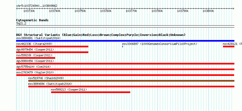The height and width of the screenshot is (111, 242).
Task: Click the 103770k ruler tick label
Action: [x=132, y=11]
